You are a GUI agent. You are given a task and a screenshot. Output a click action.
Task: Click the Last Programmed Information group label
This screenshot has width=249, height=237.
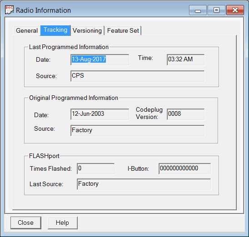[x=69, y=47]
